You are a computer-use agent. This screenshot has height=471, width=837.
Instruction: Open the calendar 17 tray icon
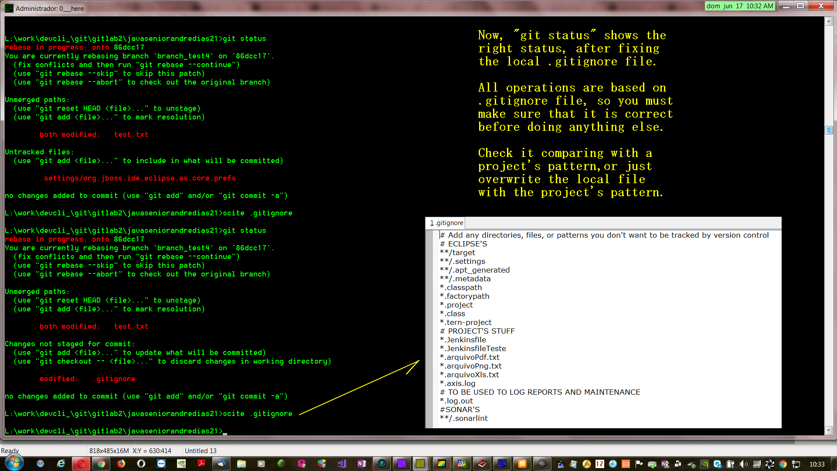(x=600, y=464)
